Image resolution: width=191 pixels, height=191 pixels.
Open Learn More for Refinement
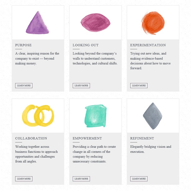coord(139,179)
